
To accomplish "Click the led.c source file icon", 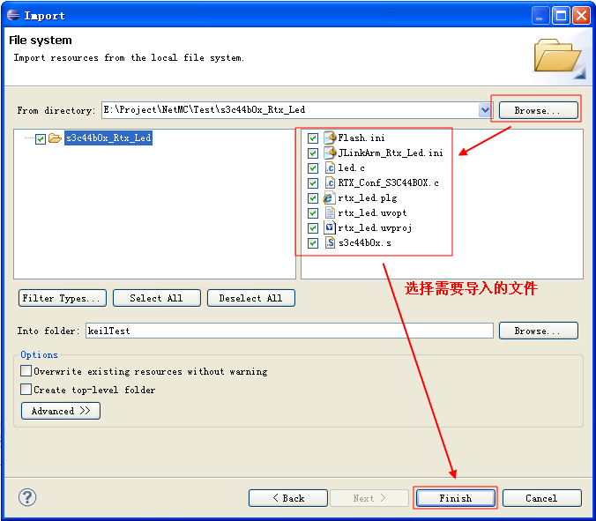I will point(330,167).
